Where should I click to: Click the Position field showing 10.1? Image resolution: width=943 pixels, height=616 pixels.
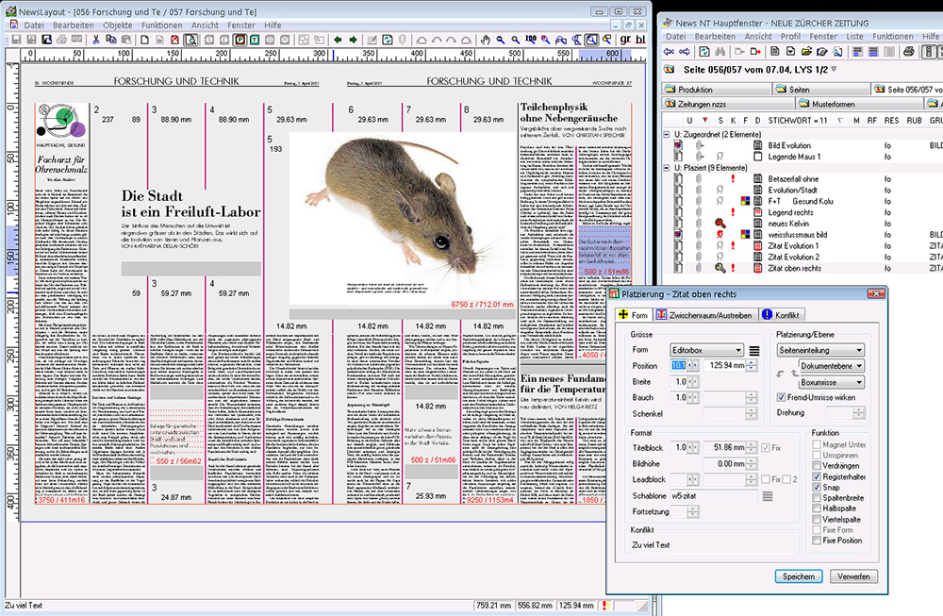click(678, 365)
